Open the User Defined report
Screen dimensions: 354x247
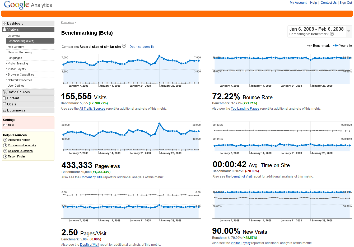pyautogui.click(x=16, y=86)
